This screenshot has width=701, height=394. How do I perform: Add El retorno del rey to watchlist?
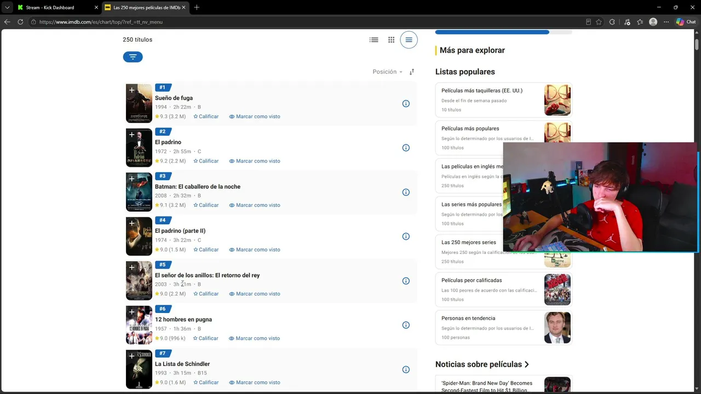pyautogui.click(x=131, y=268)
